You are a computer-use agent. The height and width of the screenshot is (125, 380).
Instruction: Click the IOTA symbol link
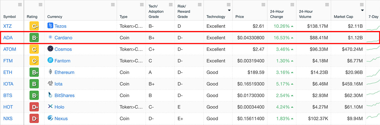tap(9, 84)
